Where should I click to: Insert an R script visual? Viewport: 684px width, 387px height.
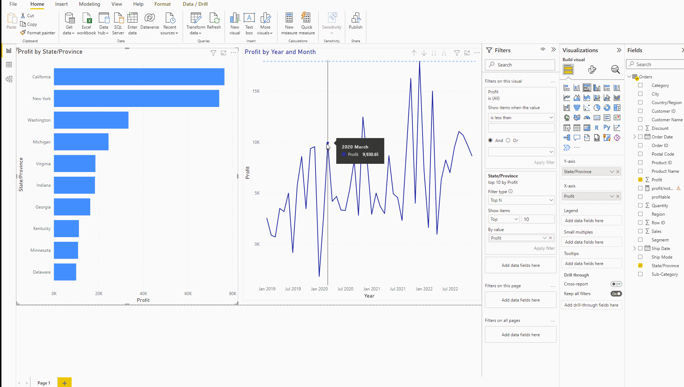point(596,127)
